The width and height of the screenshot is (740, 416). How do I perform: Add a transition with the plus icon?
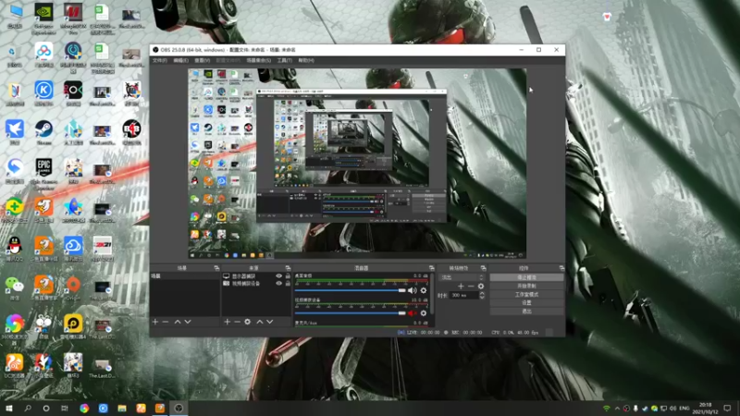tap(461, 286)
